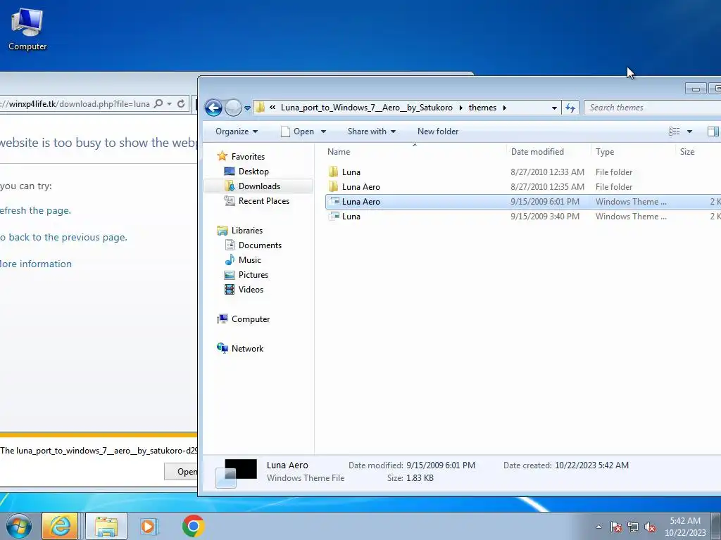Click the address bar folder icon

[x=261, y=108]
